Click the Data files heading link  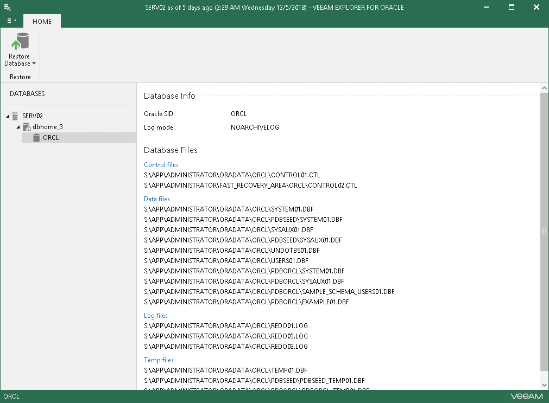157,199
